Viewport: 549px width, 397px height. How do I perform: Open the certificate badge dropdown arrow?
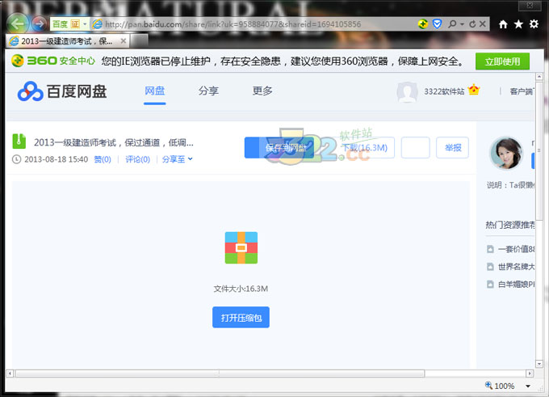85,24
